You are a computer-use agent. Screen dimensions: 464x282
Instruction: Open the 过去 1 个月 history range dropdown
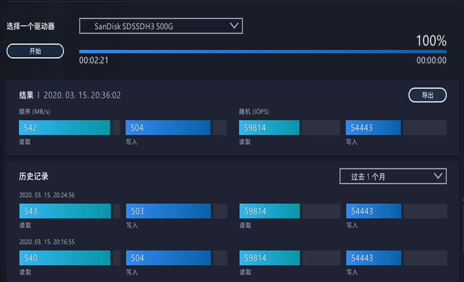point(393,176)
